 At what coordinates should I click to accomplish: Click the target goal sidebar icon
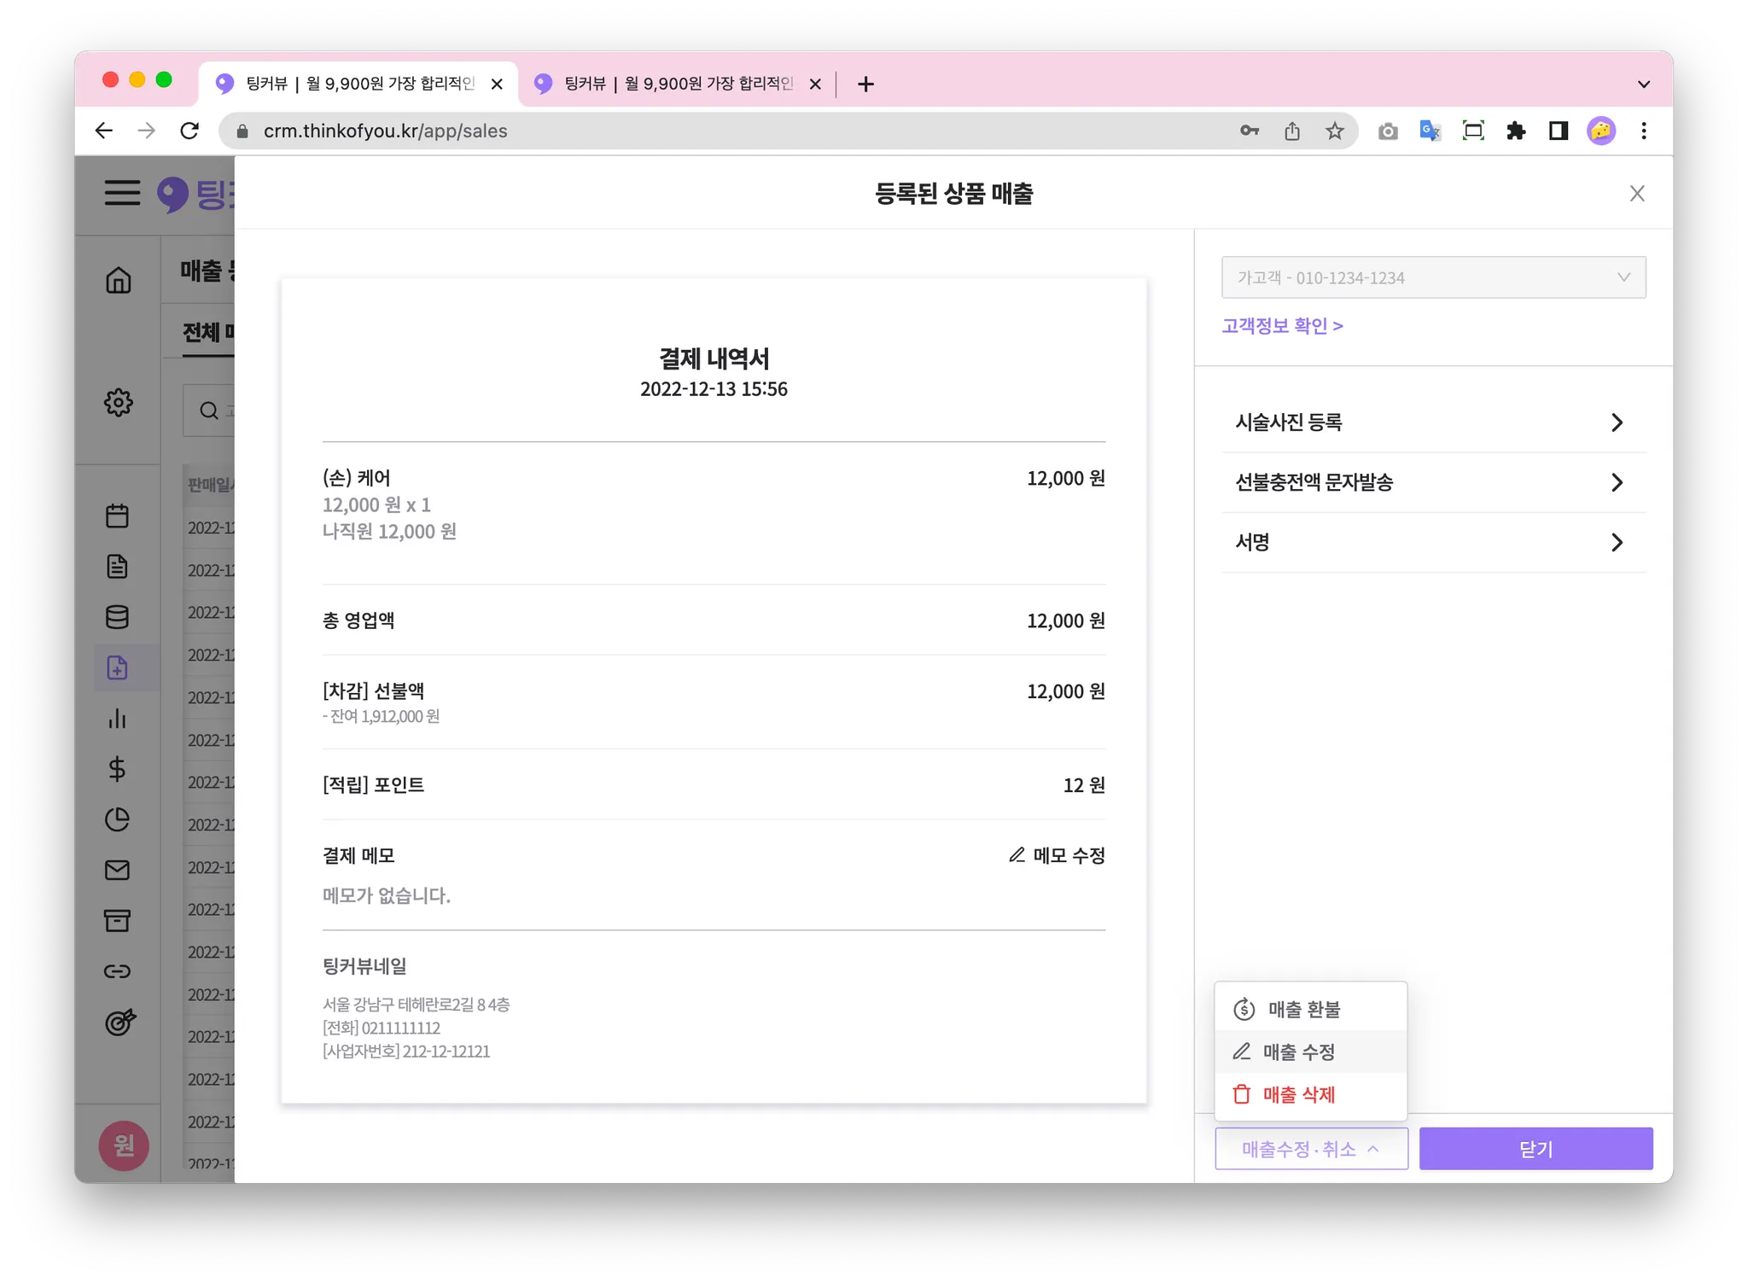click(x=119, y=1022)
